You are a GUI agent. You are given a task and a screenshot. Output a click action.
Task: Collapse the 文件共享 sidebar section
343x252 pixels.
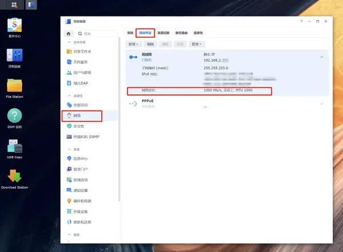(x=69, y=42)
